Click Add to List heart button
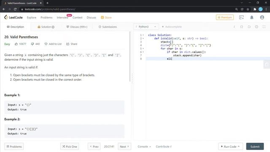Screen dimensions: 270x152 53,44
